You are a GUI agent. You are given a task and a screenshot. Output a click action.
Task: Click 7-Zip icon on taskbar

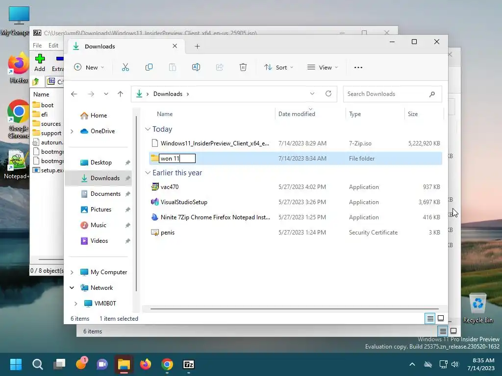click(189, 364)
